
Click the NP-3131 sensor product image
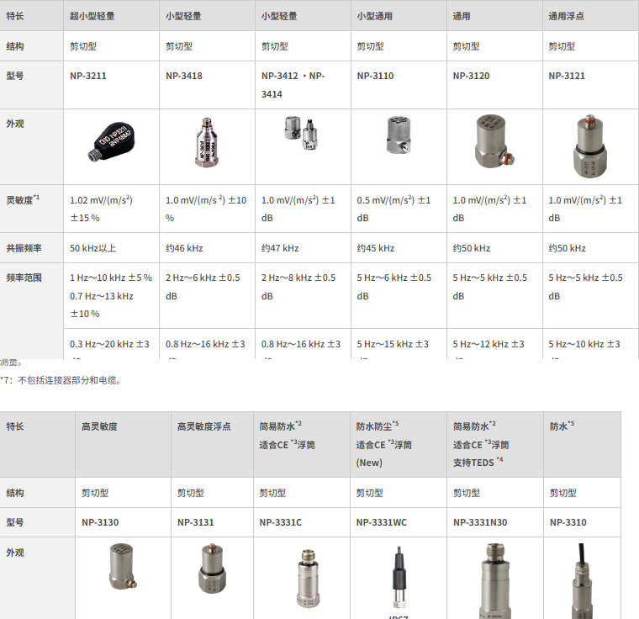(x=212, y=568)
